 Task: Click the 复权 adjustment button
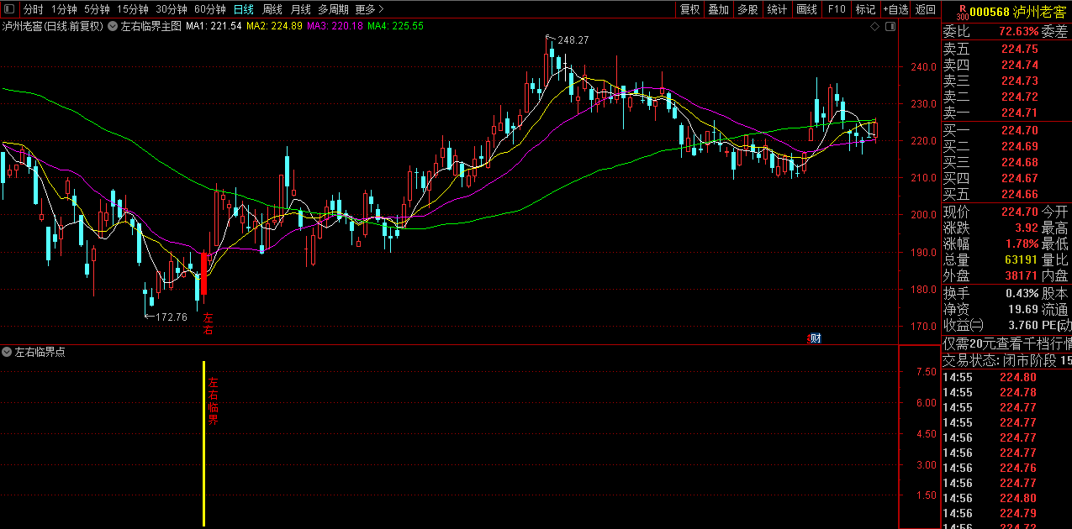click(689, 9)
